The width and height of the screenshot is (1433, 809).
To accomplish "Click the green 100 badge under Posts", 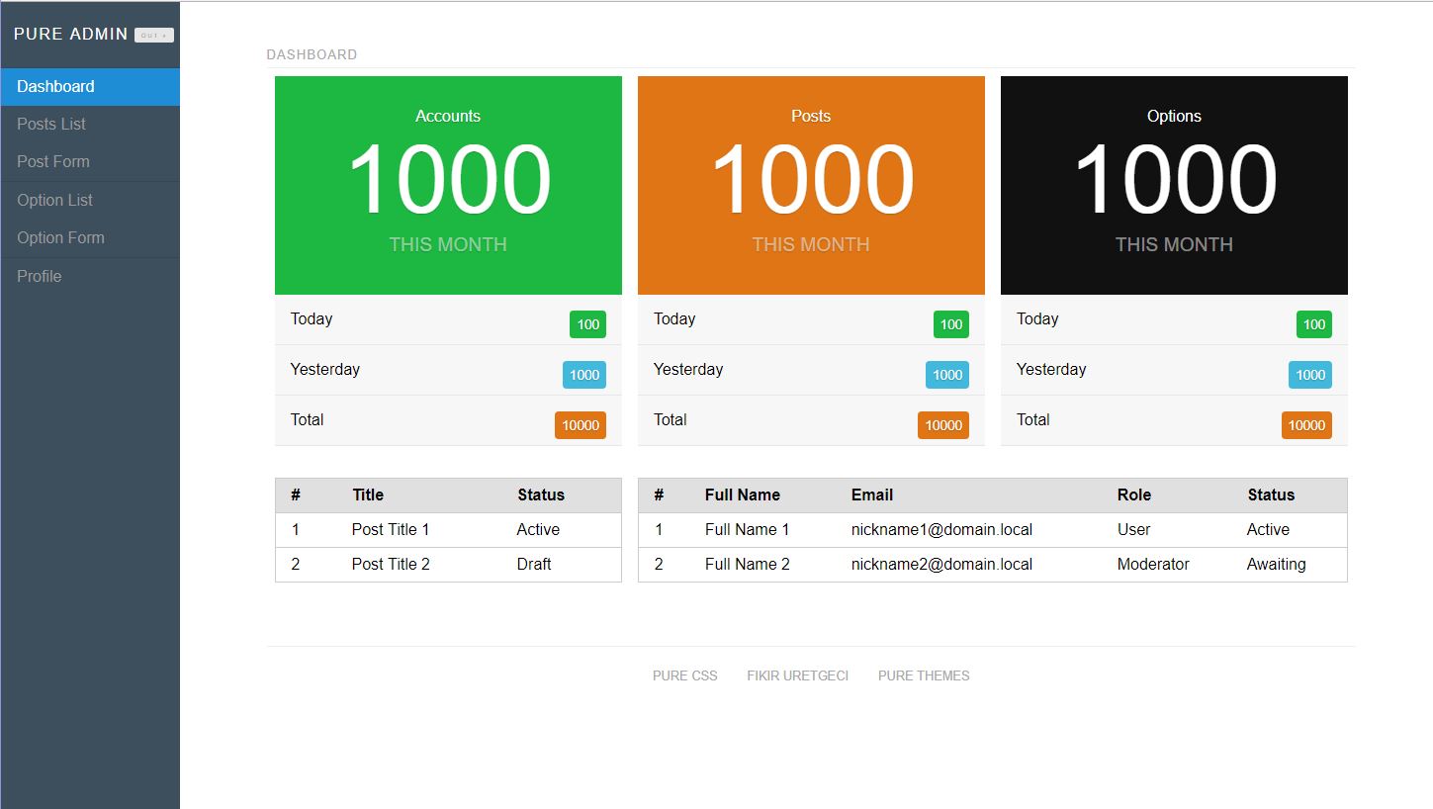I will pos(951,324).
